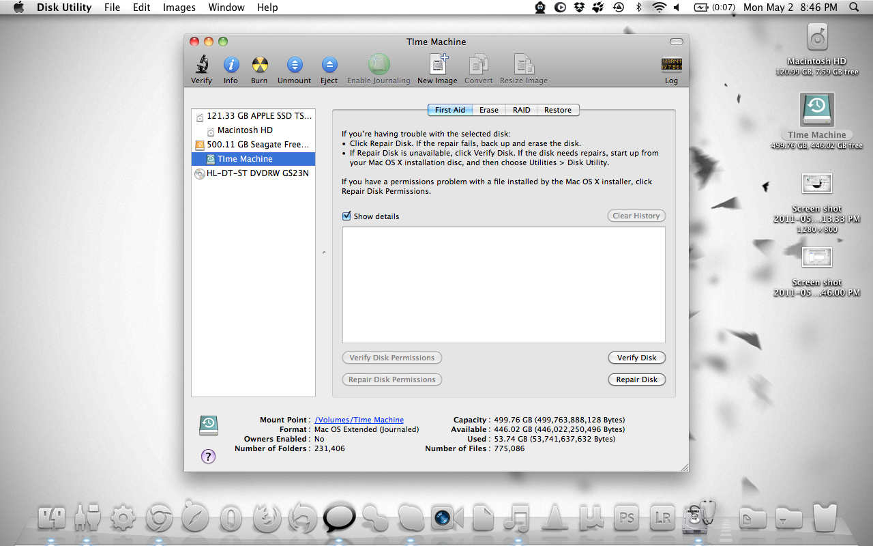Click the Resize Image toolbar icon
The image size is (873, 546).
[x=524, y=64]
